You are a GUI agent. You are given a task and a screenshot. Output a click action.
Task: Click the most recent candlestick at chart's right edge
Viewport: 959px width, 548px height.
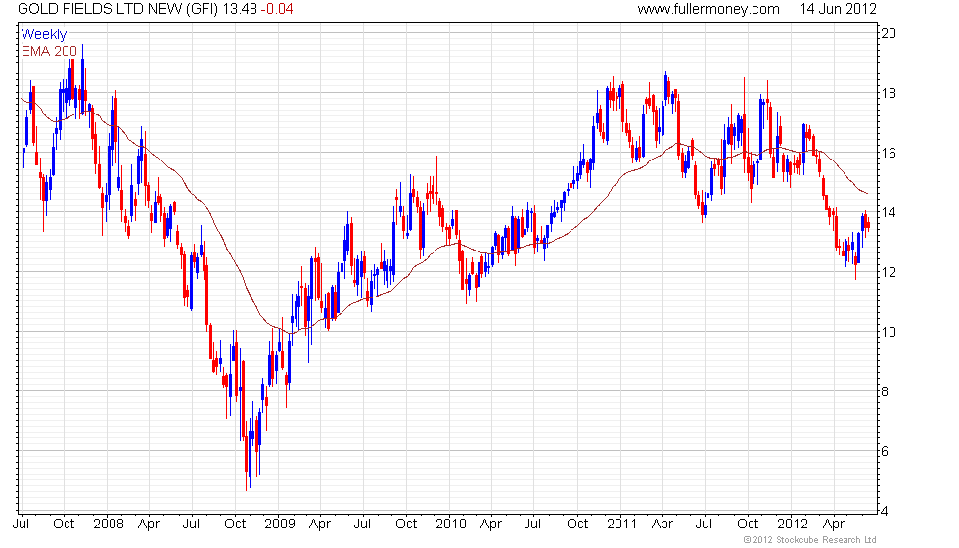[x=868, y=224]
